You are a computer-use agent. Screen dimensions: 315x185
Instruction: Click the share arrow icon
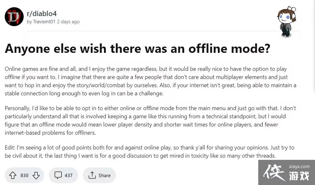pyautogui.click(x=92, y=175)
